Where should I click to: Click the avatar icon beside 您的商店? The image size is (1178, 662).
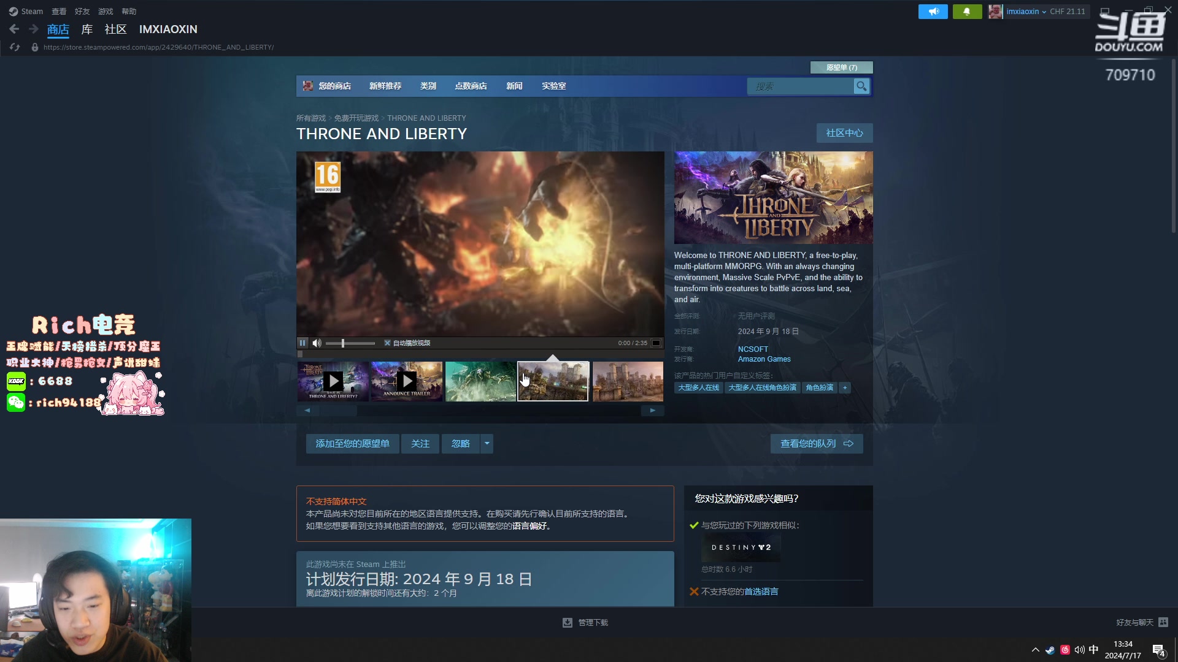(x=308, y=86)
